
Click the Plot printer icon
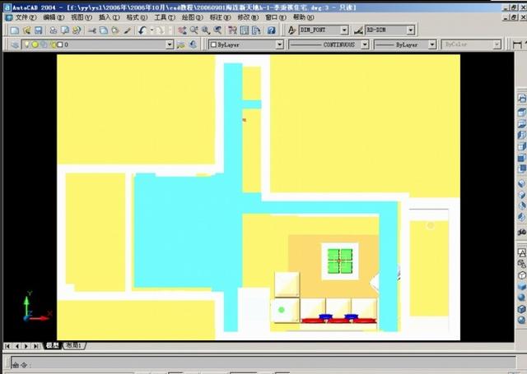click(53, 30)
